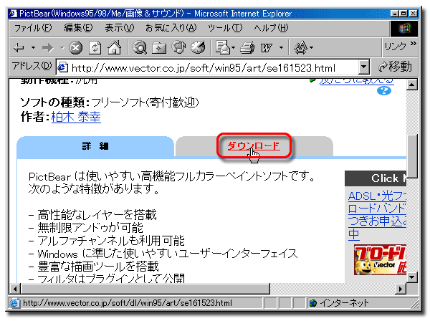Expand the address bar dropdown arrow
This screenshot has height=321, width=430.
363,67
